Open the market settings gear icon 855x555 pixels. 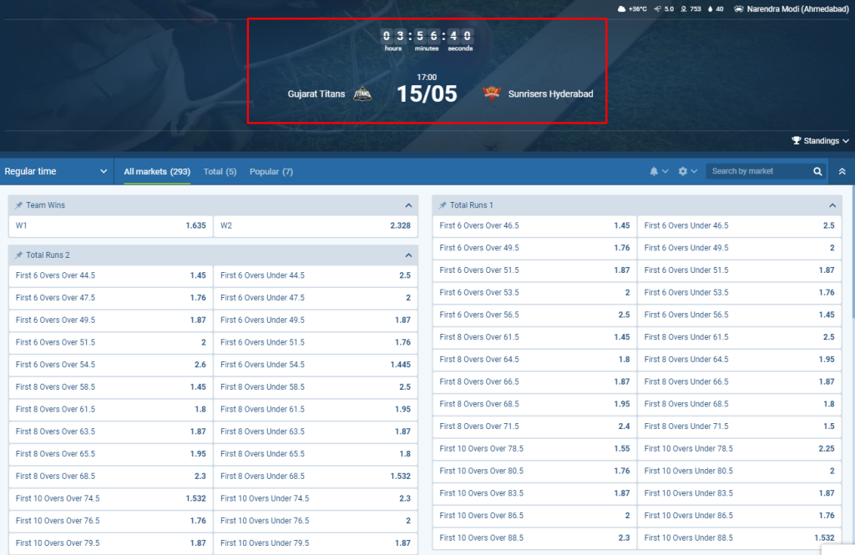pos(683,171)
